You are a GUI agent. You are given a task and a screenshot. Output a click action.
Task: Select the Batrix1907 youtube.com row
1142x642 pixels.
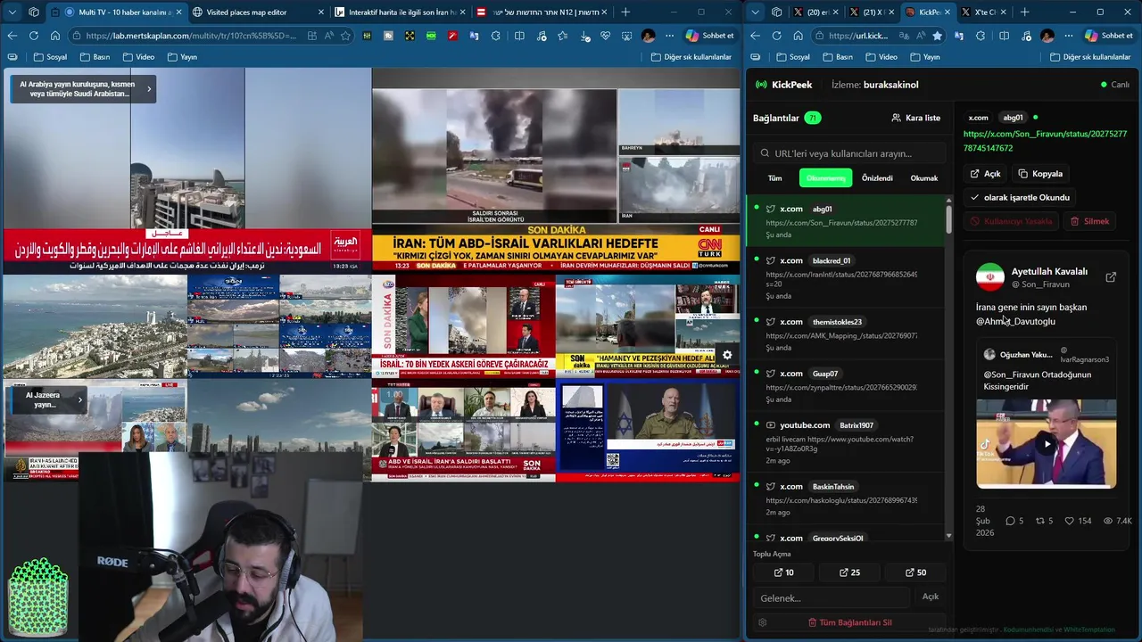tap(844, 442)
